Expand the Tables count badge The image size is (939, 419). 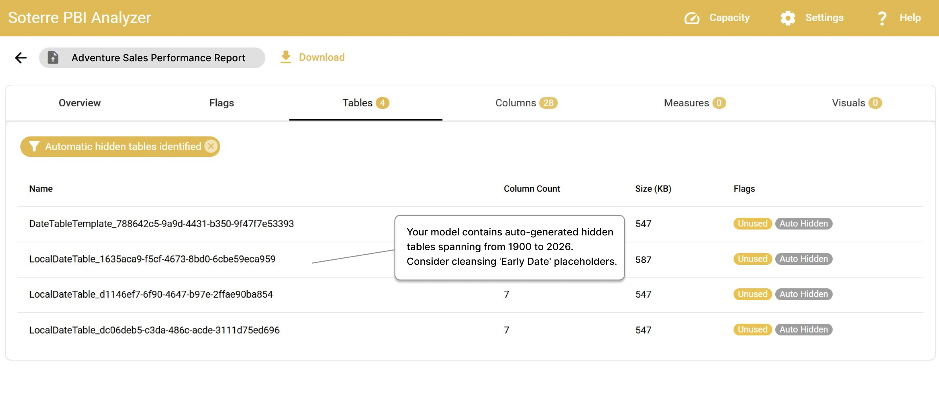[x=382, y=103]
